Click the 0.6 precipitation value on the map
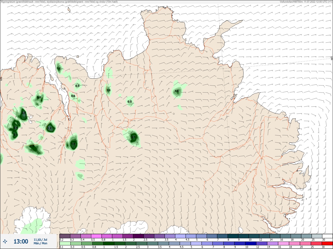 tap(73, 96)
